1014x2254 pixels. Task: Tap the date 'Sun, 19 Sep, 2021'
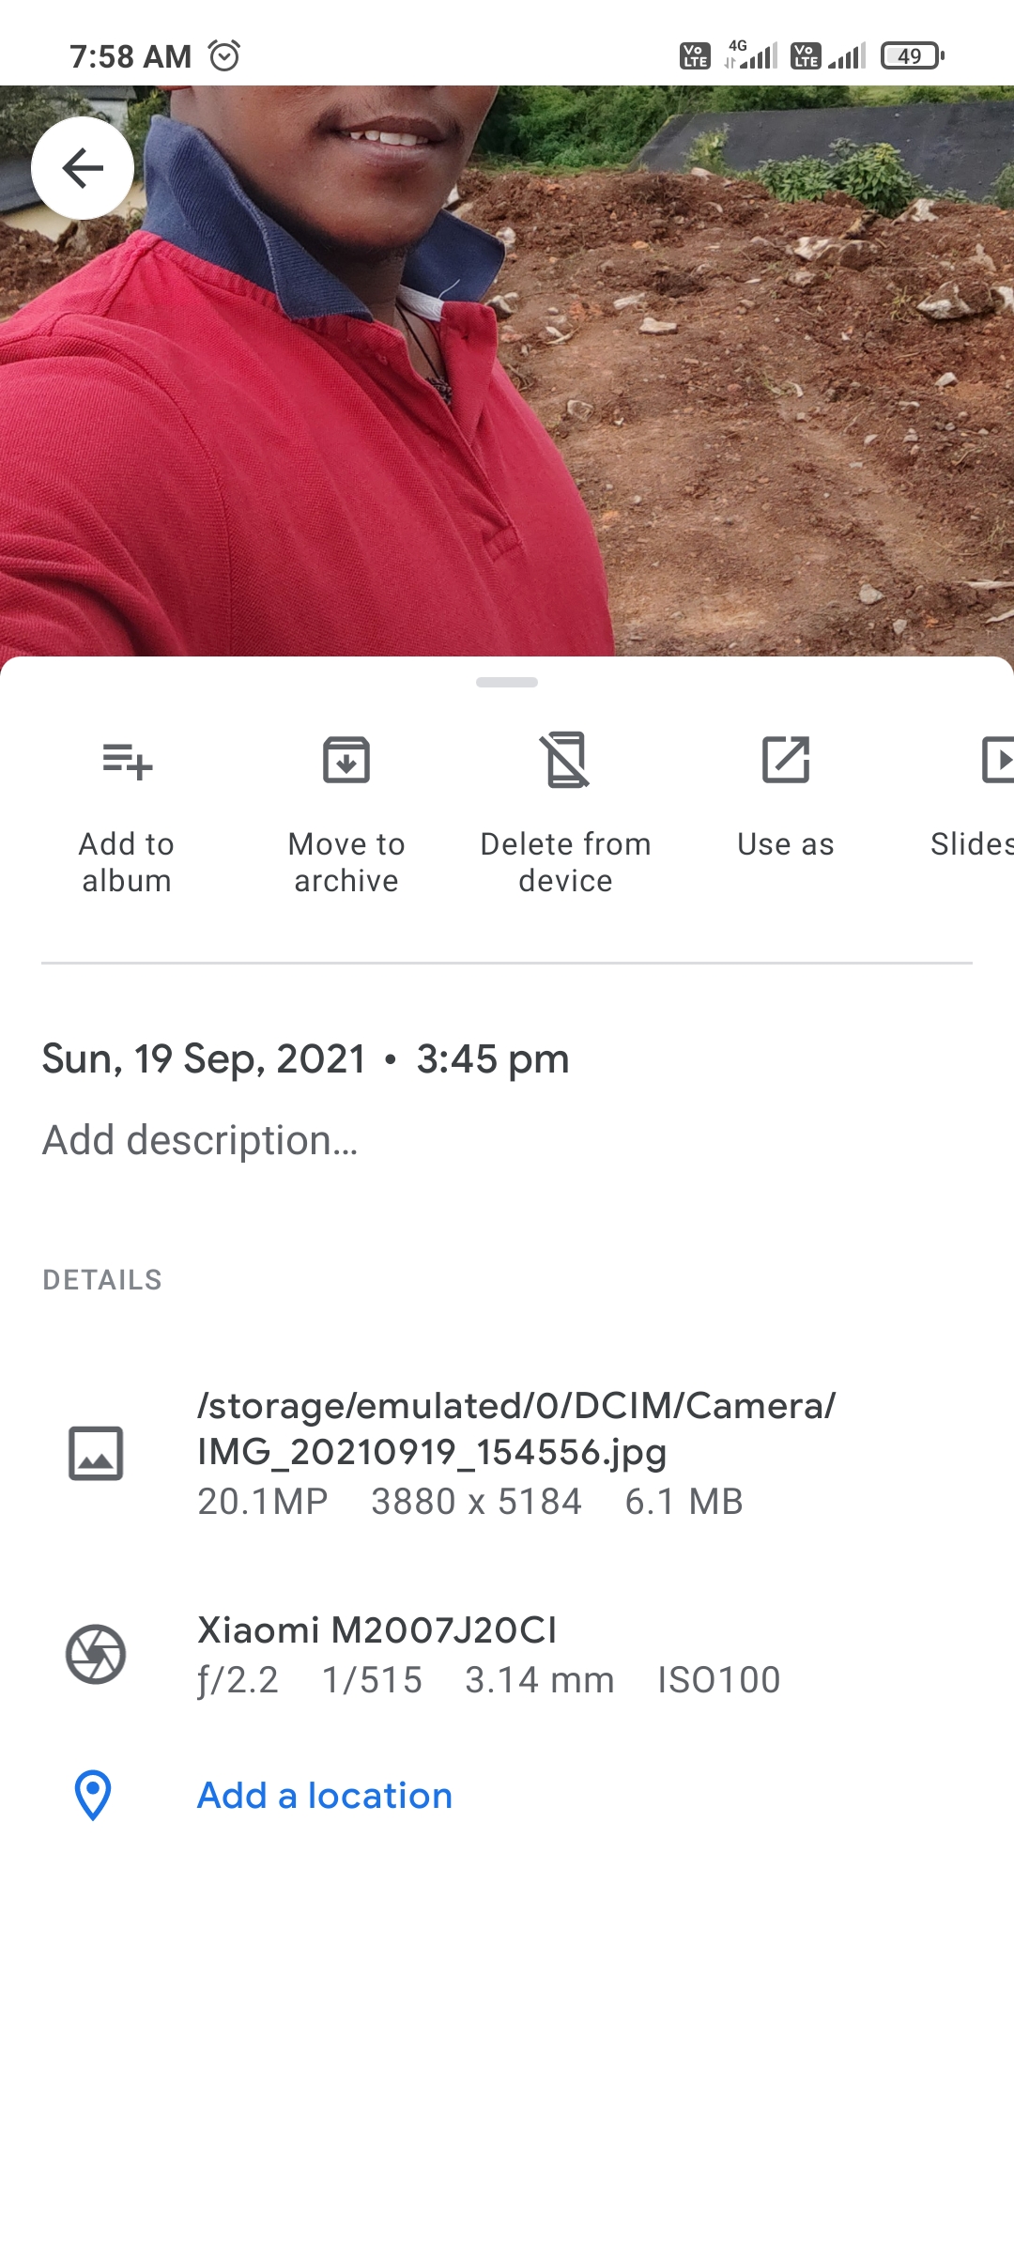pos(205,1059)
